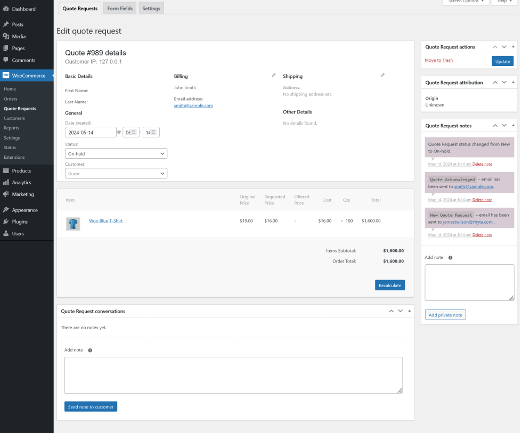
Task: Click the Date created date field
Action: [91, 133]
